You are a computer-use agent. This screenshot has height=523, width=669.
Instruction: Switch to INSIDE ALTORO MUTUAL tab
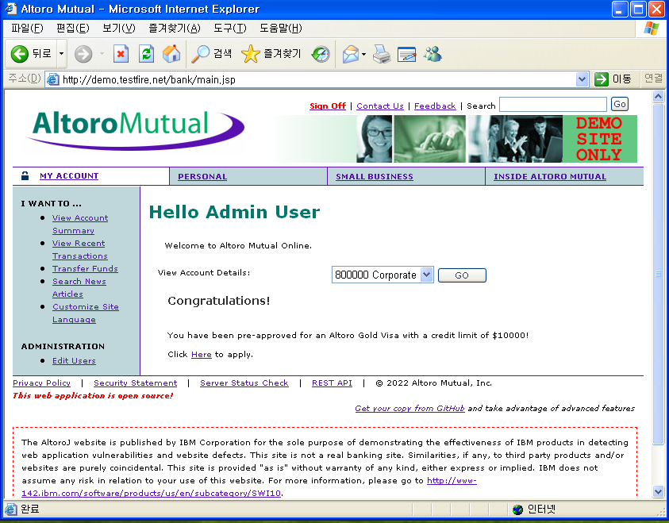(x=549, y=177)
